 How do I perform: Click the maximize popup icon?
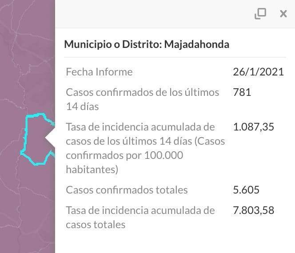click(260, 14)
